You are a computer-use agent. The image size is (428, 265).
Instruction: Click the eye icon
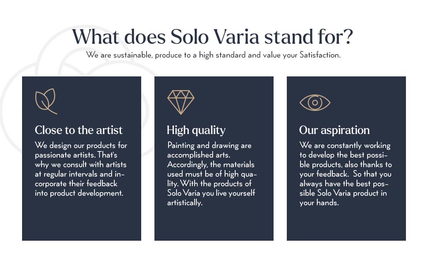[x=315, y=102]
